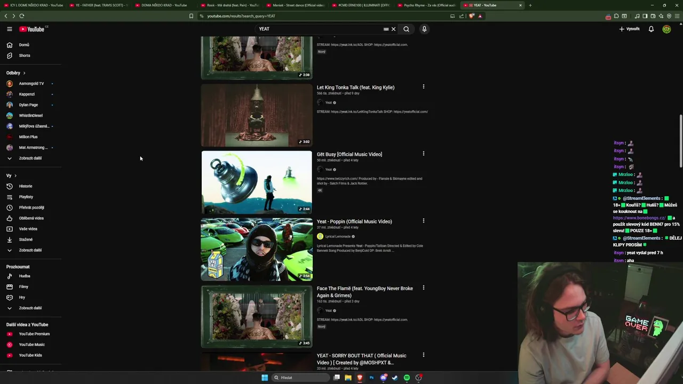
Task: Open options menu for Yeat - Poppin video
Action: point(424,221)
